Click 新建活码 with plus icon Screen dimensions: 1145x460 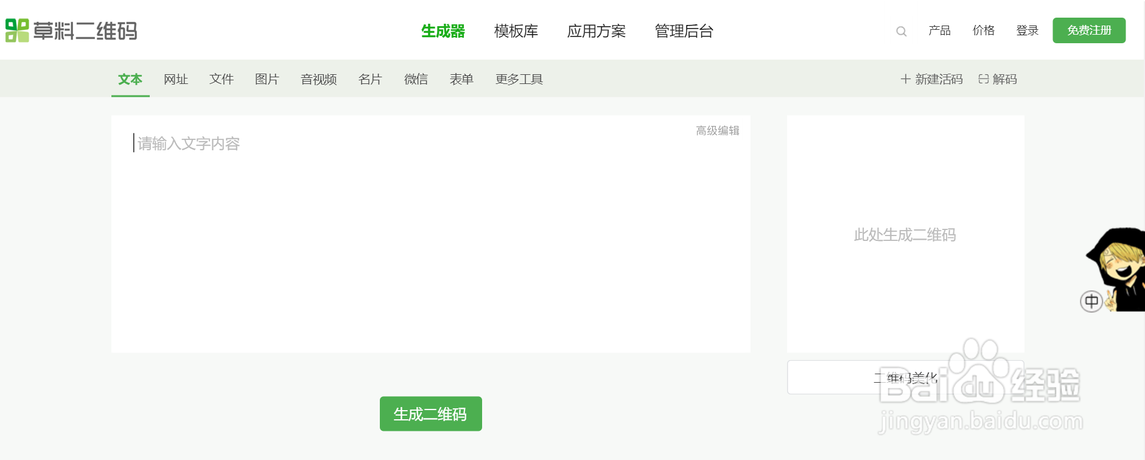tap(932, 79)
